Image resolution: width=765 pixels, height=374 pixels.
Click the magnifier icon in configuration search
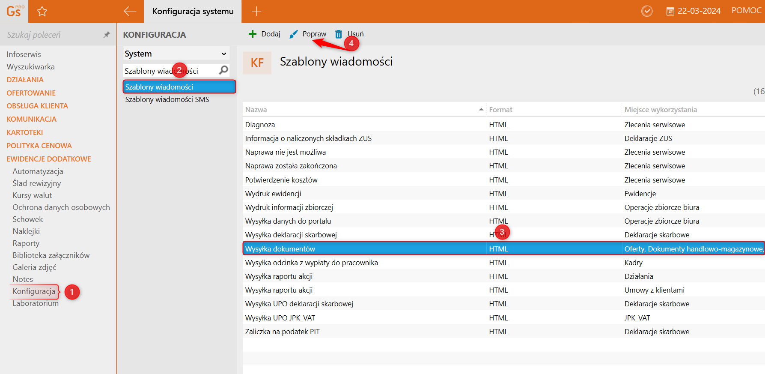click(223, 70)
